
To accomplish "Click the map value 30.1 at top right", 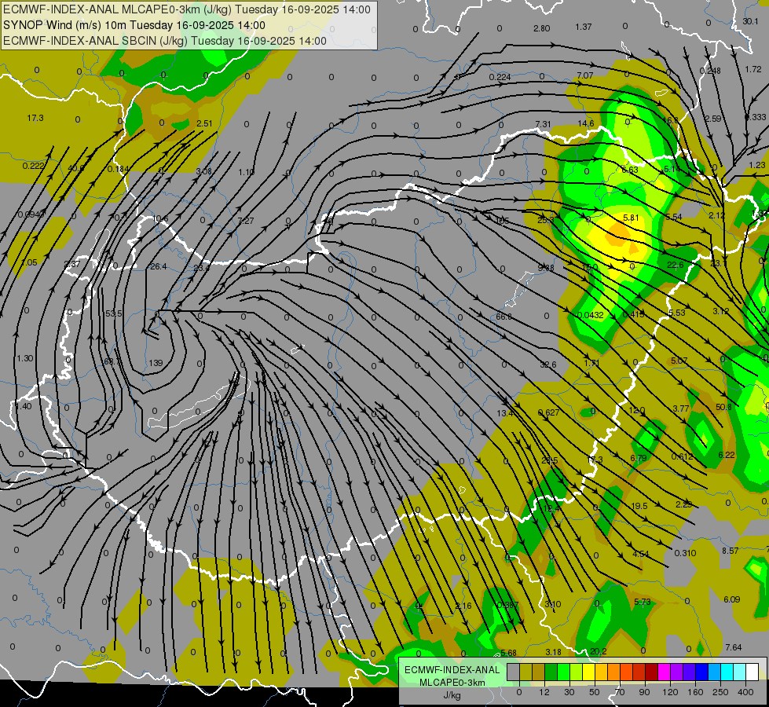I will [x=750, y=21].
